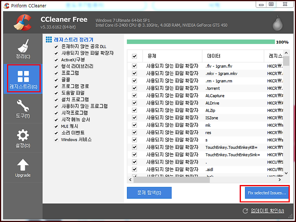The image size is (296, 222).
Task: Click the vertical scrollbar thumb
Action: click(286, 61)
